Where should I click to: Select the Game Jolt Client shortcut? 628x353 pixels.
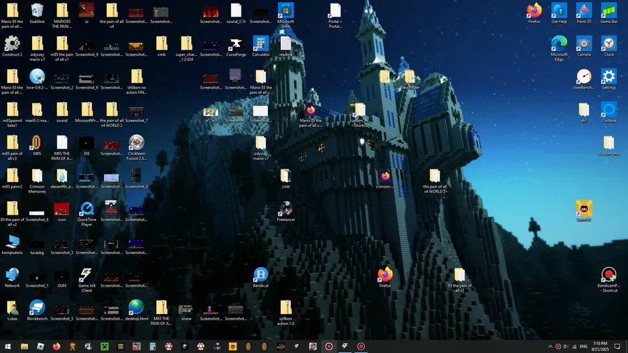click(87, 275)
